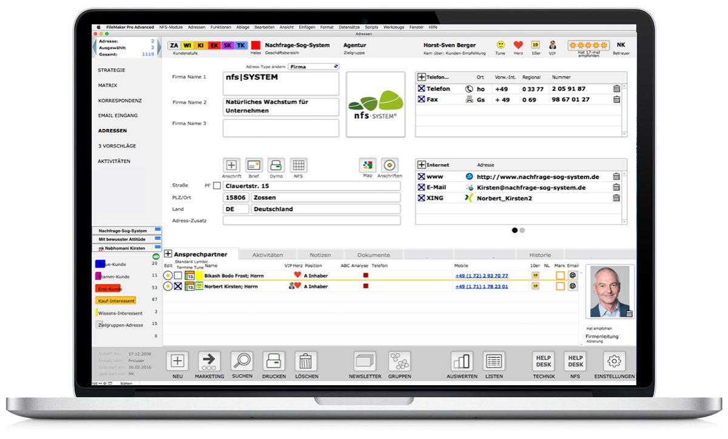Toggle Standard checkbox for Bikash Bodo Frost
Image resolution: width=728 pixels, height=439 pixels.
pos(178,276)
